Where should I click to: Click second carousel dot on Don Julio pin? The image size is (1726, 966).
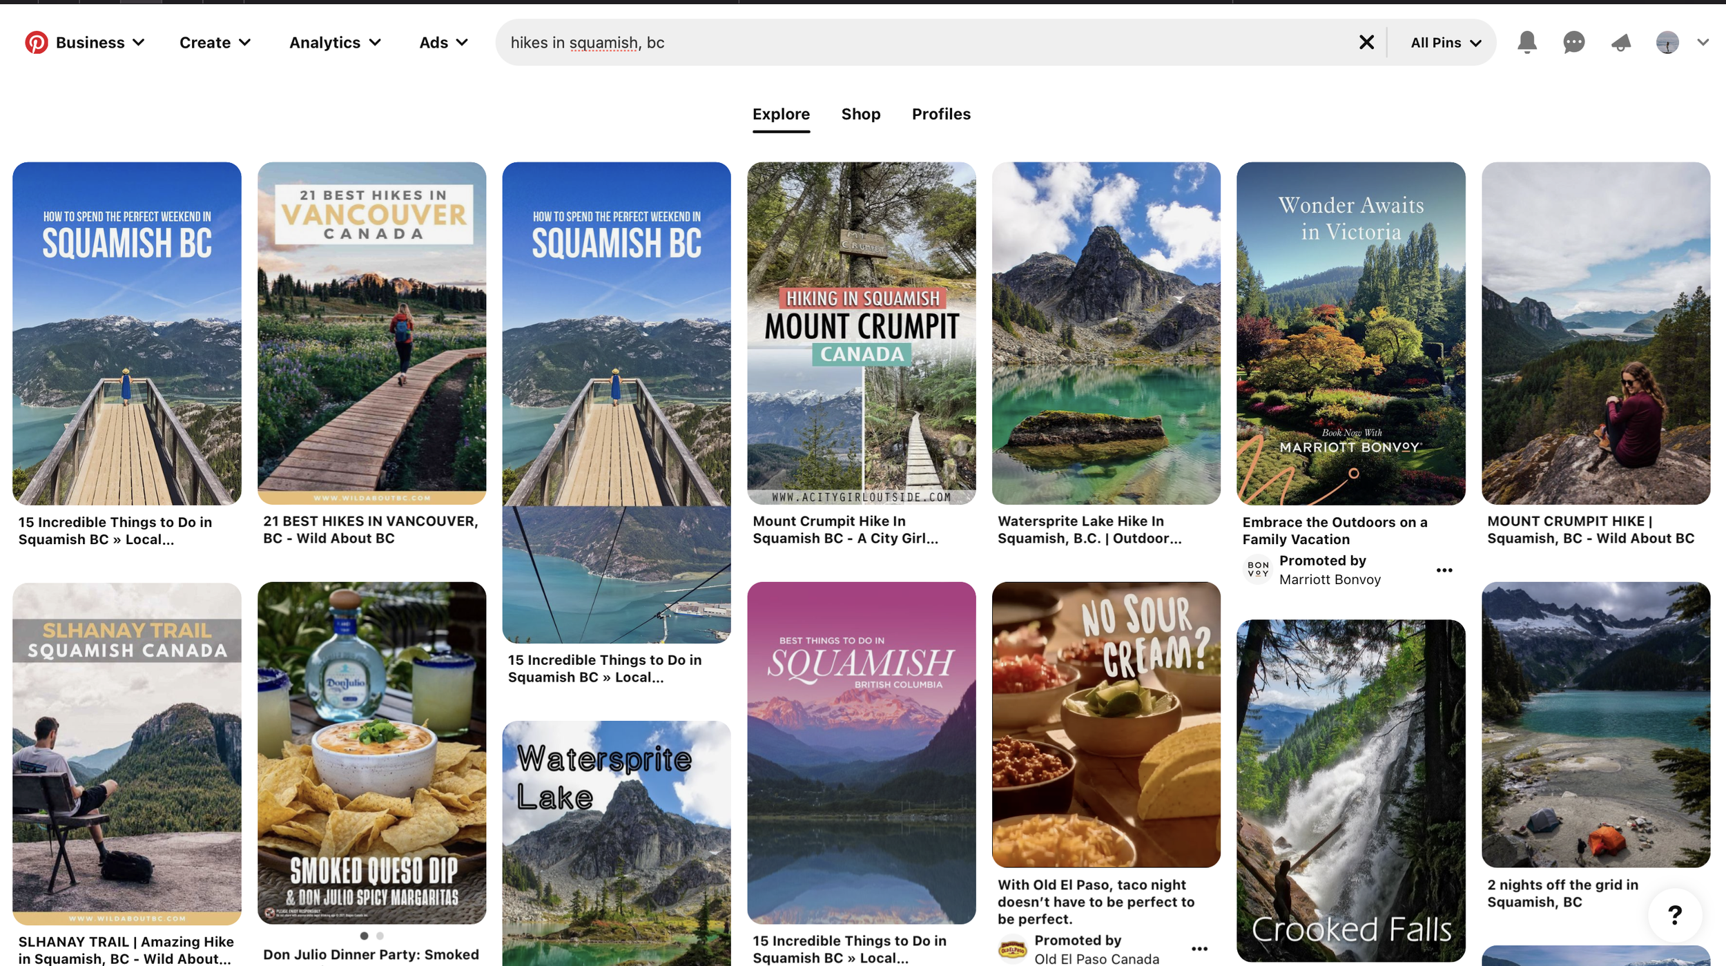coord(380,936)
